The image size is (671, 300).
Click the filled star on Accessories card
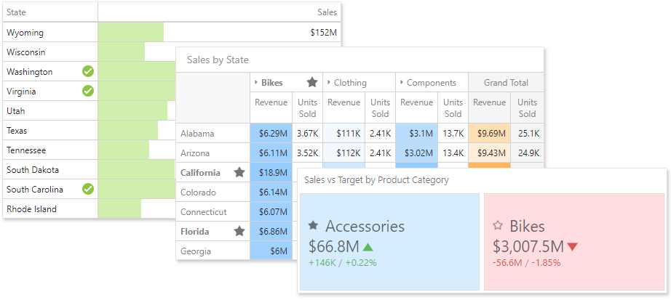coord(313,226)
